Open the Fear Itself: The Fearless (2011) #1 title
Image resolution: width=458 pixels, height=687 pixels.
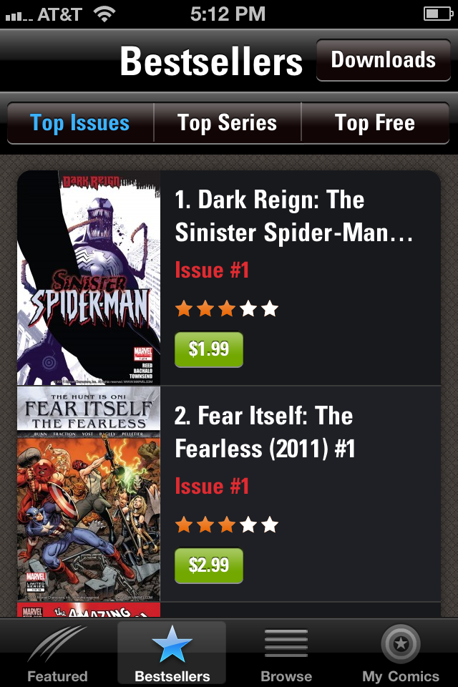tap(265, 432)
